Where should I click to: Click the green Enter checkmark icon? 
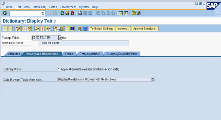click(5, 13)
